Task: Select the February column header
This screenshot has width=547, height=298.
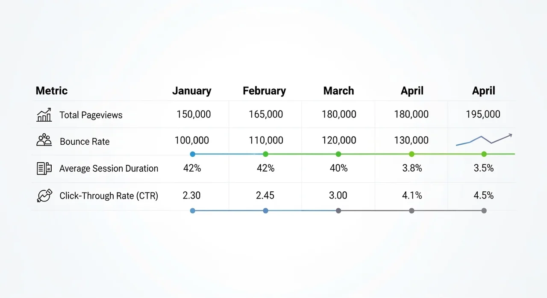Action: tap(264, 91)
